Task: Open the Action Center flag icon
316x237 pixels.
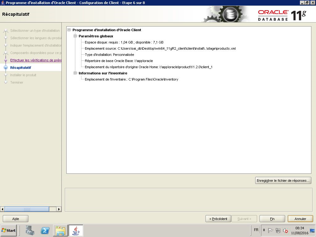Action: [x=270, y=230]
